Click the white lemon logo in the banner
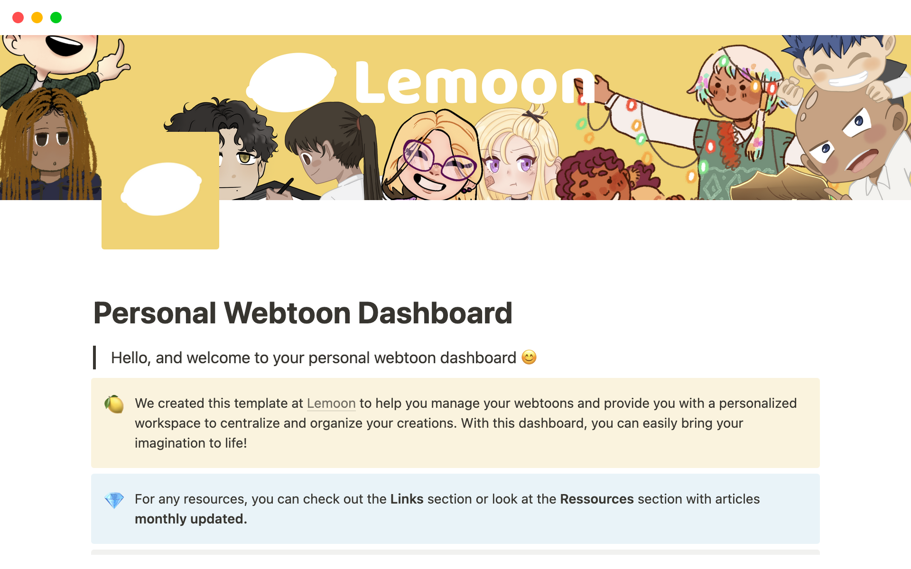The height and width of the screenshot is (569, 911). pyautogui.click(x=291, y=82)
